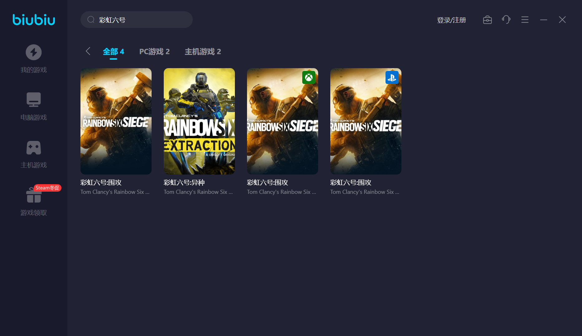
Task: Open customer support headset icon
Action: (x=506, y=20)
